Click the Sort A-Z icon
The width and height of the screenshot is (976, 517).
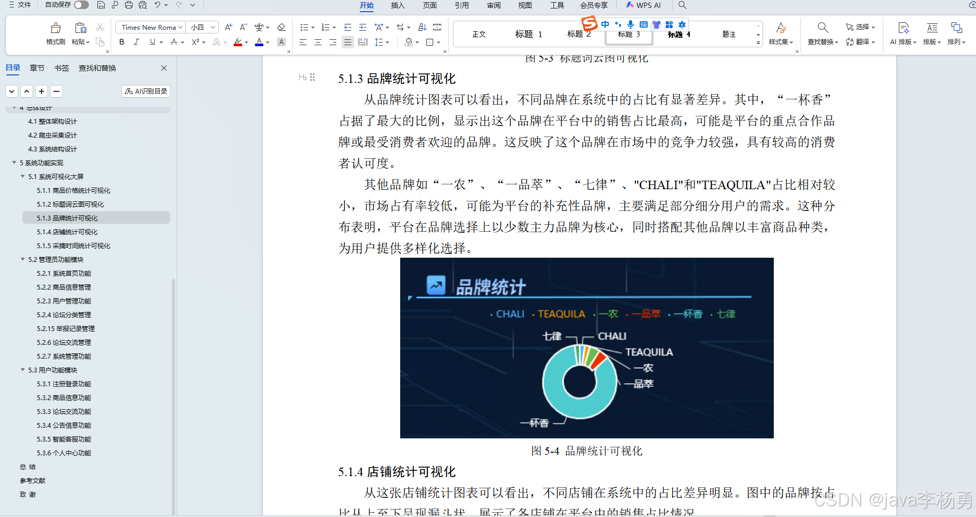pyautogui.click(x=423, y=27)
